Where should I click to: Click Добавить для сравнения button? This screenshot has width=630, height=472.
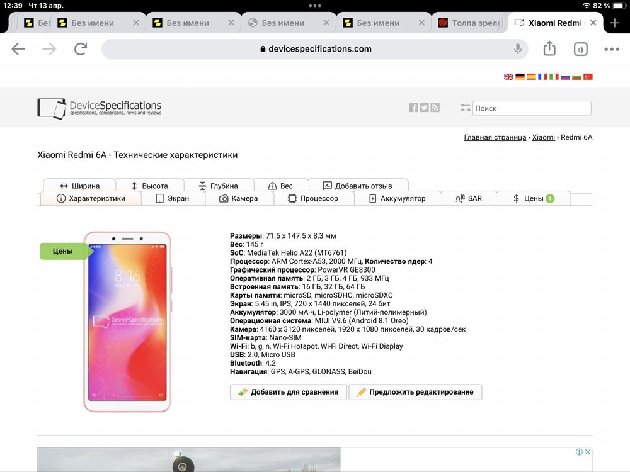click(x=288, y=392)
